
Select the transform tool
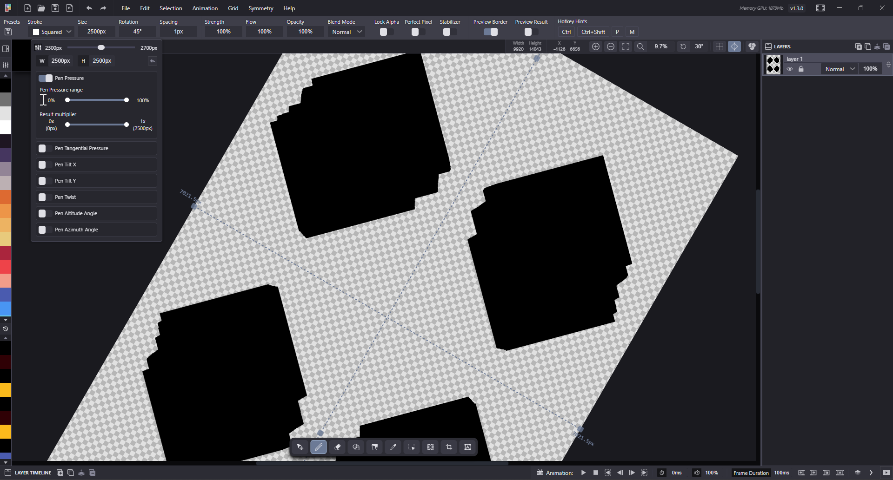click(x=430, y=447)
